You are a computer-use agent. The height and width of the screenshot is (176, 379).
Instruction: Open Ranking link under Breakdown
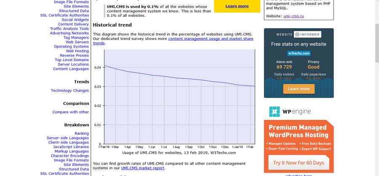click(82, 133)
